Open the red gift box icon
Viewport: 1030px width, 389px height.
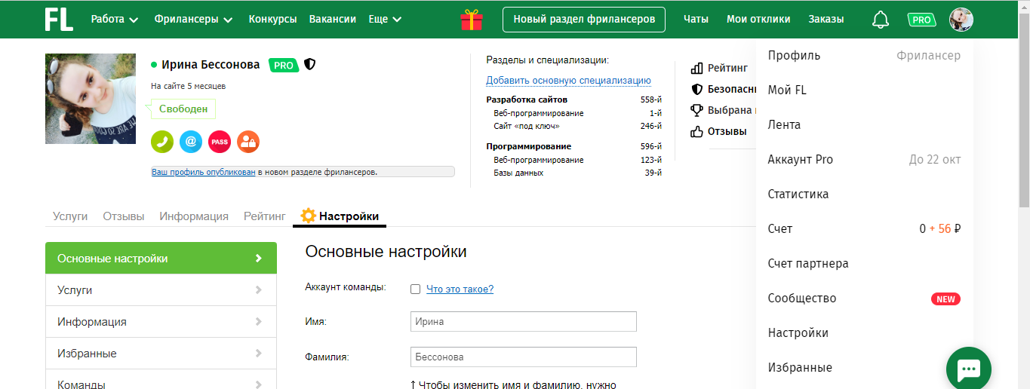[x=472, y=20]
